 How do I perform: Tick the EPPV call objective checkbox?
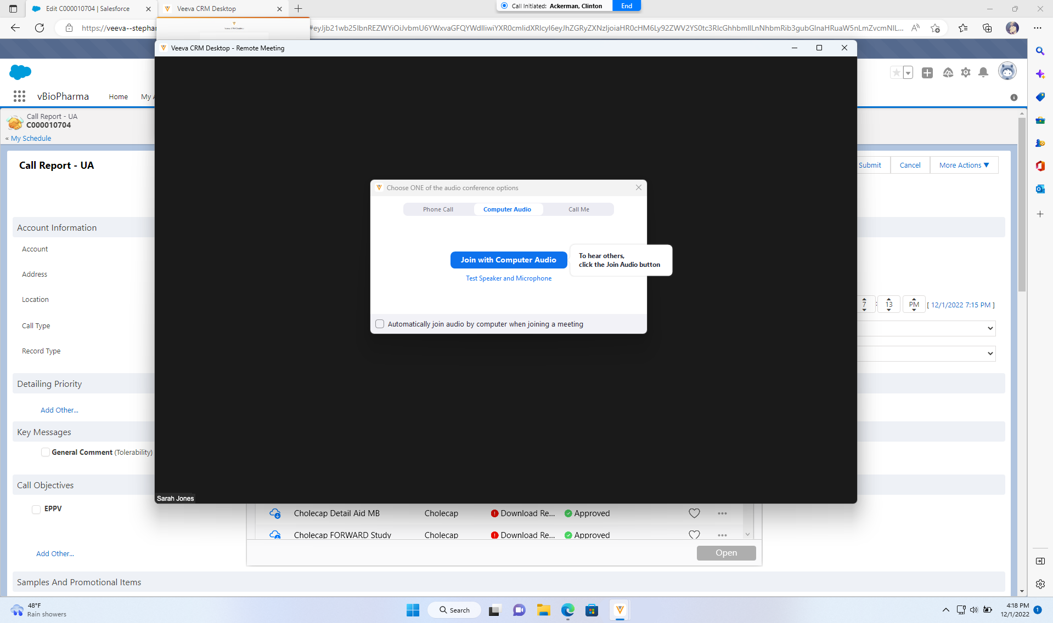(x=36, y=509)
